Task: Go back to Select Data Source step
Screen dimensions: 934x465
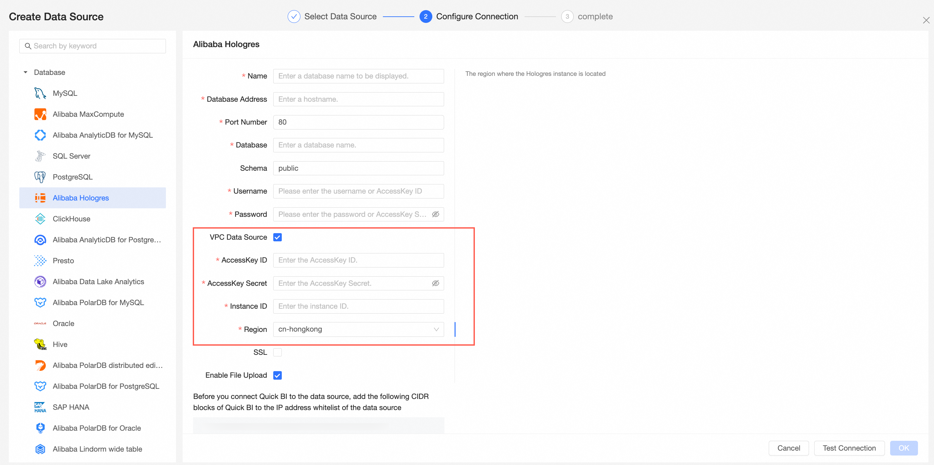Action: tap(340, 17)
